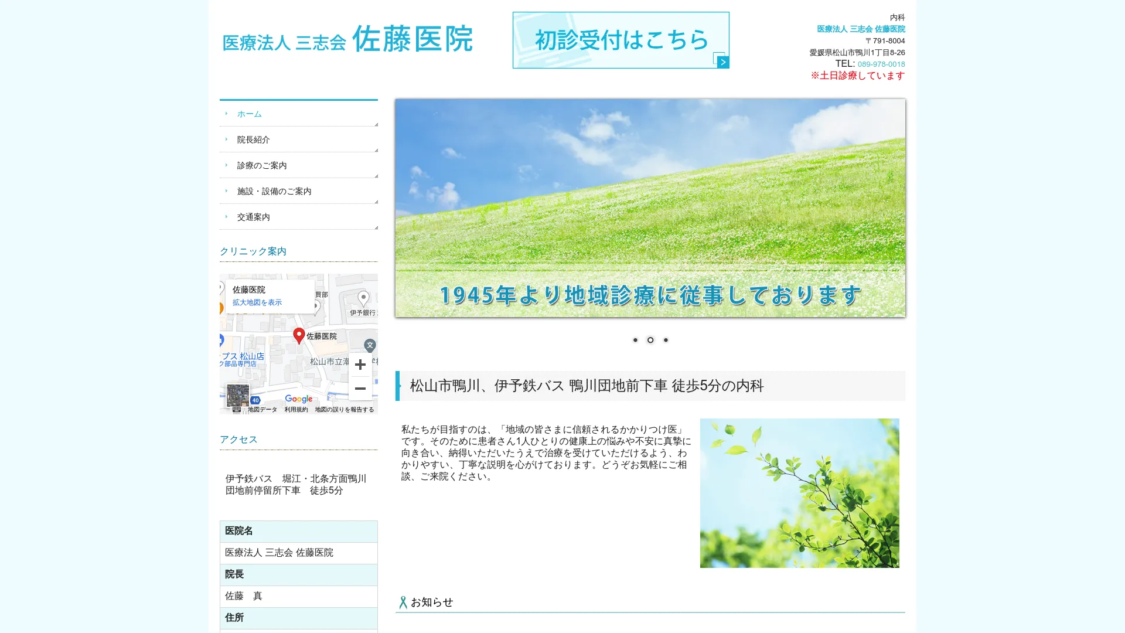
Task: Click the クリニック案内 heading
Action: pyautogui.click(x=253, y=251)
